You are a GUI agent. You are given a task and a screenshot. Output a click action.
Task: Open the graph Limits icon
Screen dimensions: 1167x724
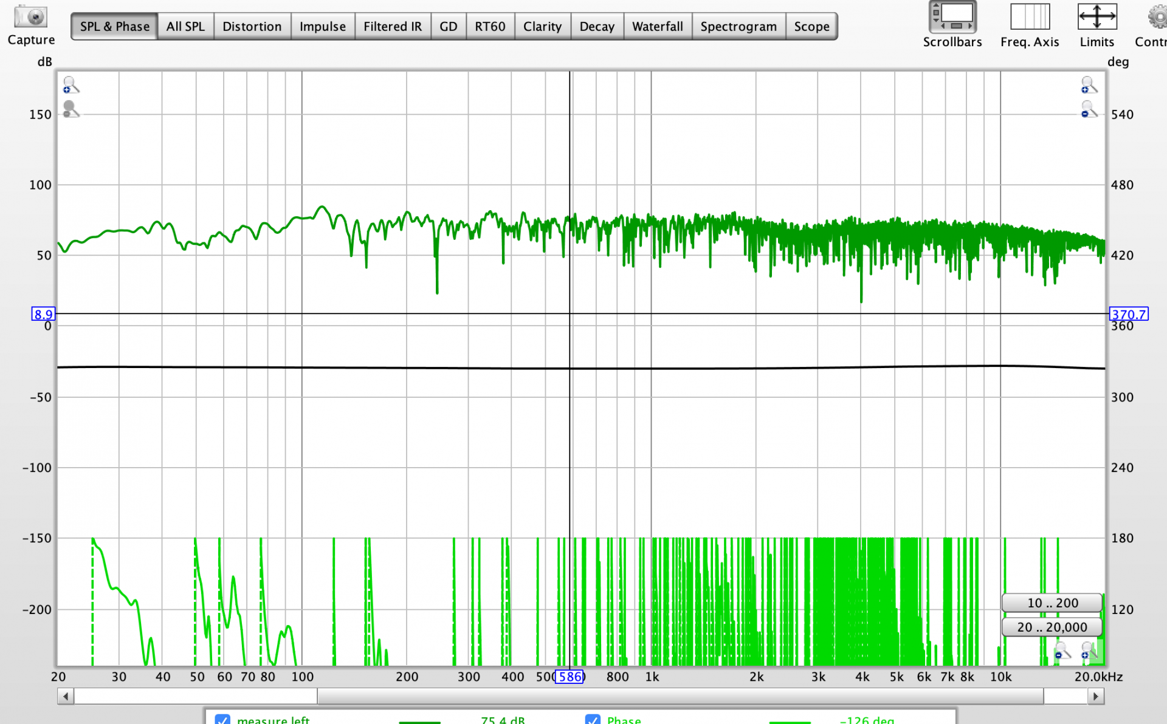(1096, 18)
